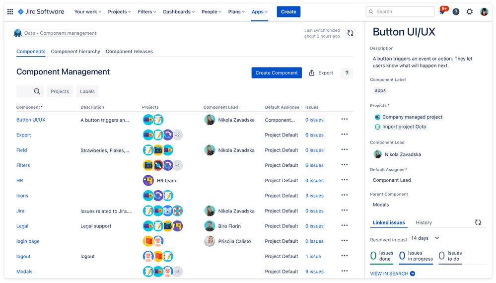The image size is (496, 283).
Task: Open the 14 days resolved period dropdown
Action: (x=425, y=238)
